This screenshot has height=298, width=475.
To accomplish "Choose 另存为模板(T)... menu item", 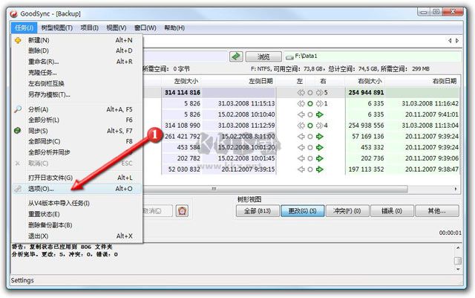I will 77,94.
